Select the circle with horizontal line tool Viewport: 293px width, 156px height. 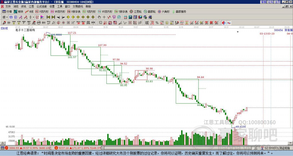point(39,23)
